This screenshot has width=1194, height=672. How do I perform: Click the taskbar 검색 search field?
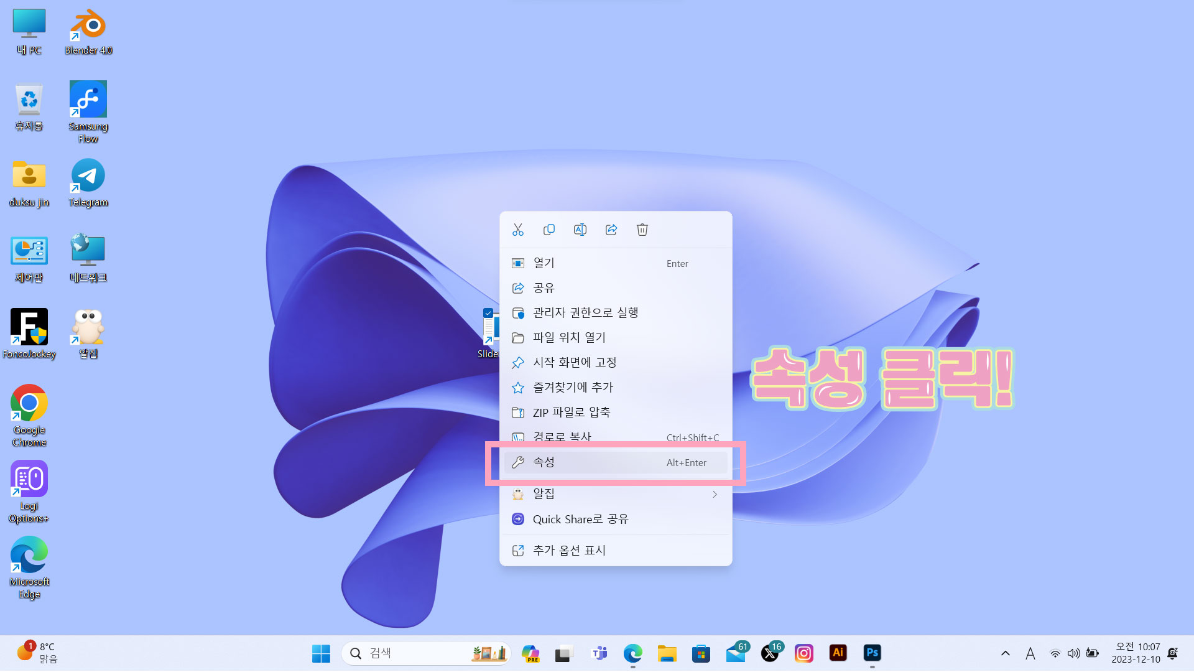(410, 653)
